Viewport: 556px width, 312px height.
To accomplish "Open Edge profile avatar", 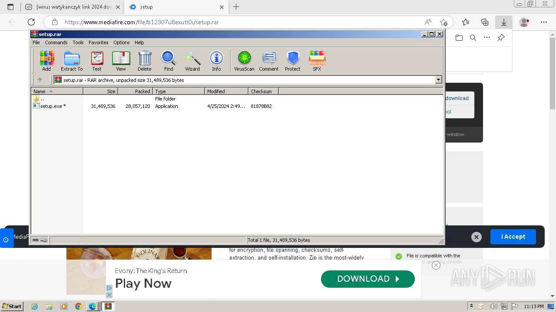I will click(x=524, y=22).
